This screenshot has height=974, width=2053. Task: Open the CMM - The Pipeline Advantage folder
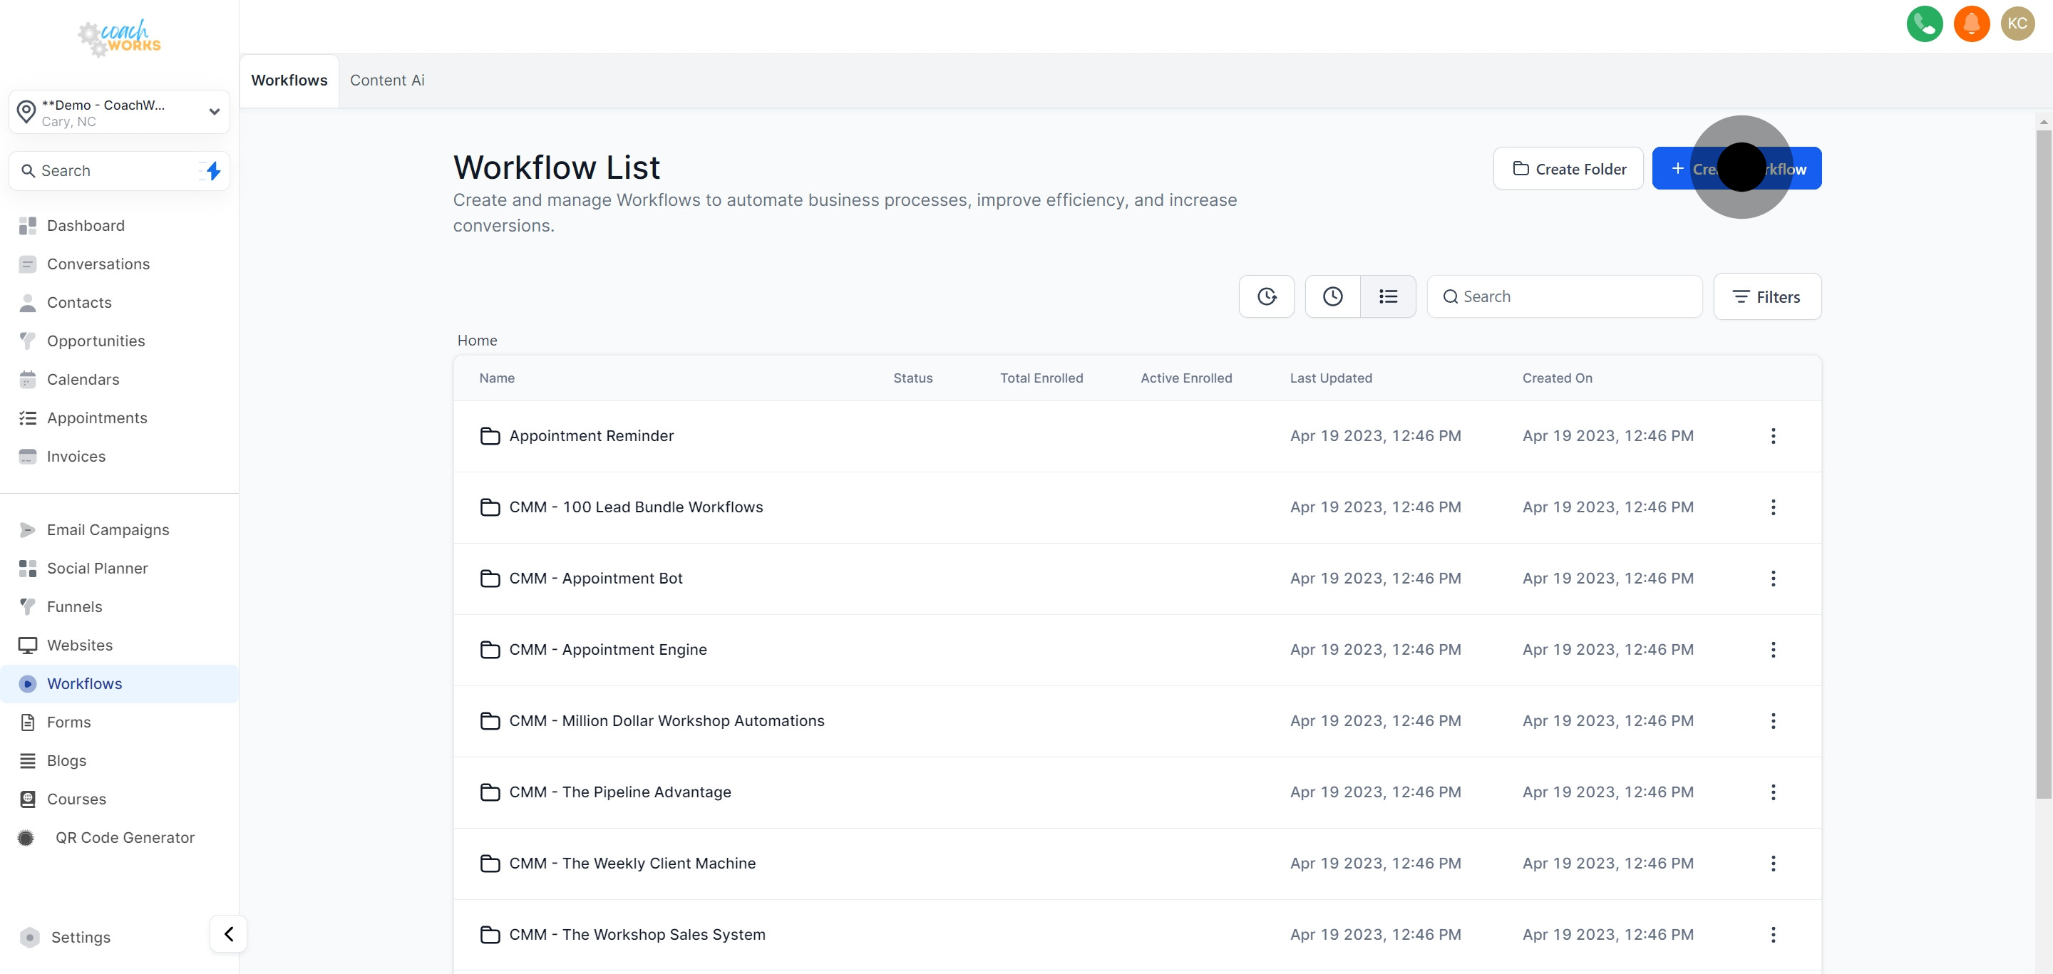pos(621,792)
